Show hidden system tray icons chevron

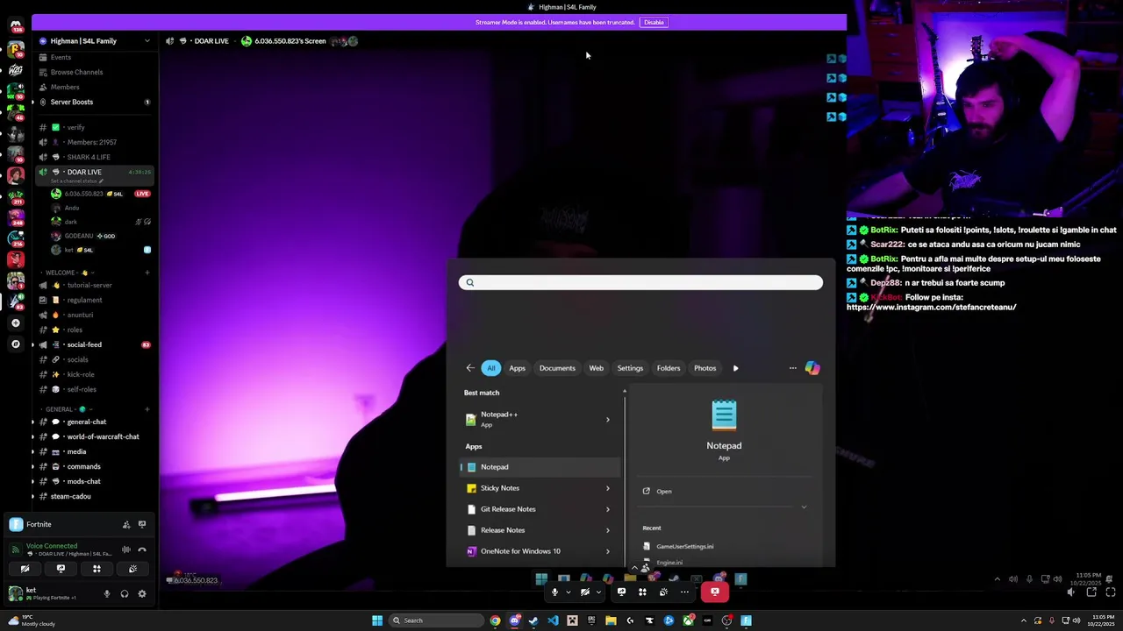point(1023,620)
